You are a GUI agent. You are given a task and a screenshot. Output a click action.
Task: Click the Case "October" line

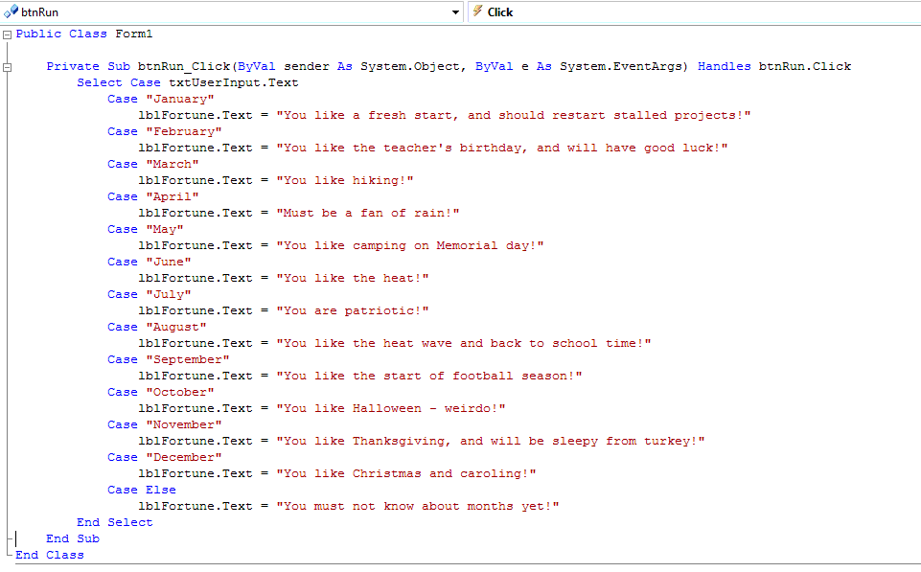pos(160,392)
